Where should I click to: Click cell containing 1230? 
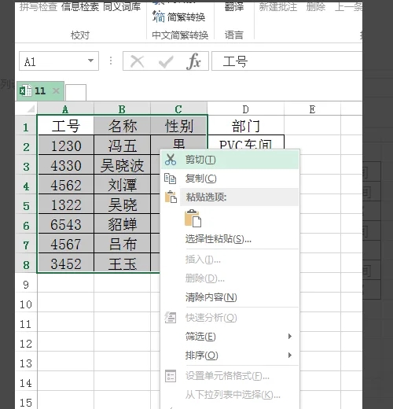(66, 146)
